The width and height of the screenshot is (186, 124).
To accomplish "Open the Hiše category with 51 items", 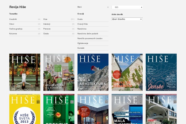I will [x=59, y=19].
